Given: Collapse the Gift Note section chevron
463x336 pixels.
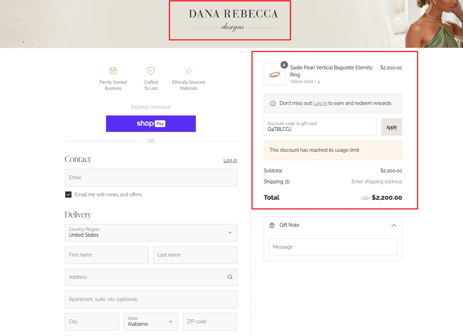Looking at the screenshot, I should [x=394, y=225].
